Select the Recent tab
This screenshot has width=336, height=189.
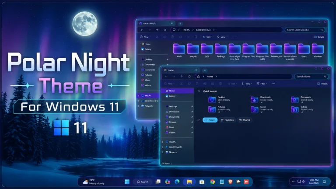[x=210, y=120]
